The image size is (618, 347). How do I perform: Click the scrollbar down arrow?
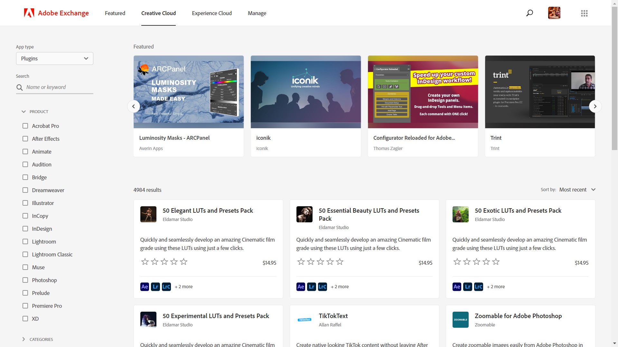pyautogui.click(x=614, y=344)
